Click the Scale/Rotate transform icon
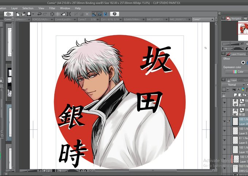Screen dimensions: 248x176 coord(69,14)
